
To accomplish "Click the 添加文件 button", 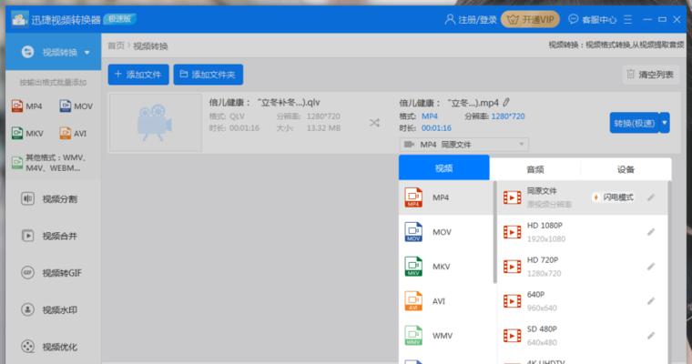I will click(x=138, y=75).
